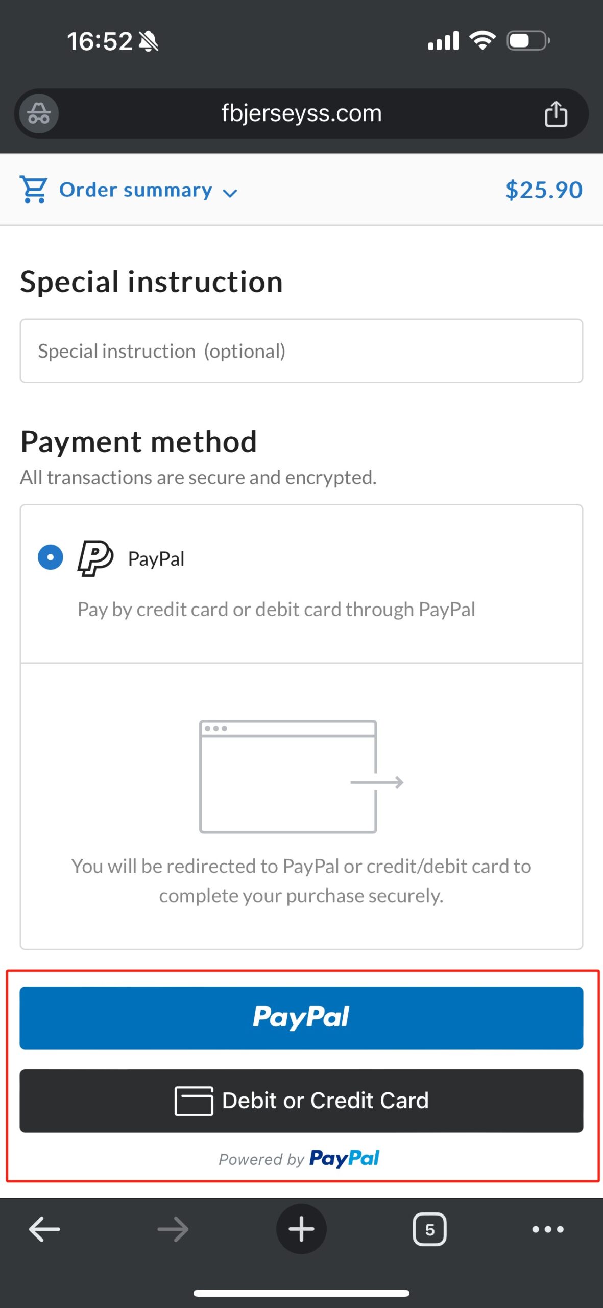Tap the Powered by PayPal link
The width and height of the screenshot is (603, 1308).
point(299,1158)
